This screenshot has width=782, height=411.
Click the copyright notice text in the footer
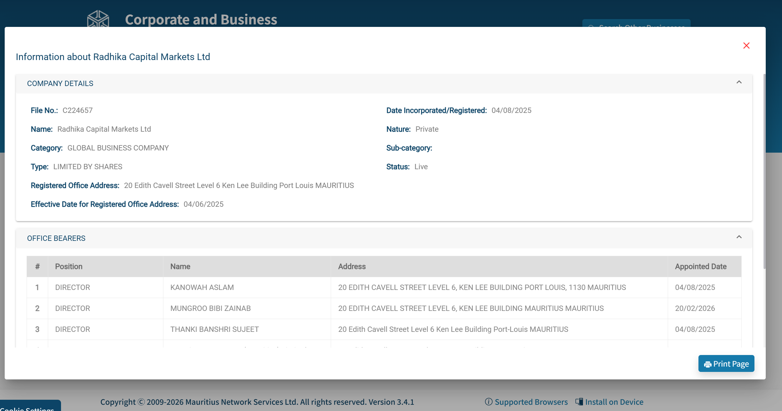click(x=257, y=402)
